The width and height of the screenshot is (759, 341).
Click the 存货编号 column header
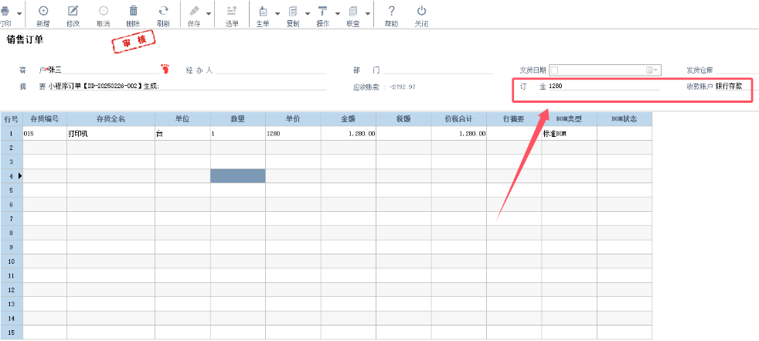[45, 119]
